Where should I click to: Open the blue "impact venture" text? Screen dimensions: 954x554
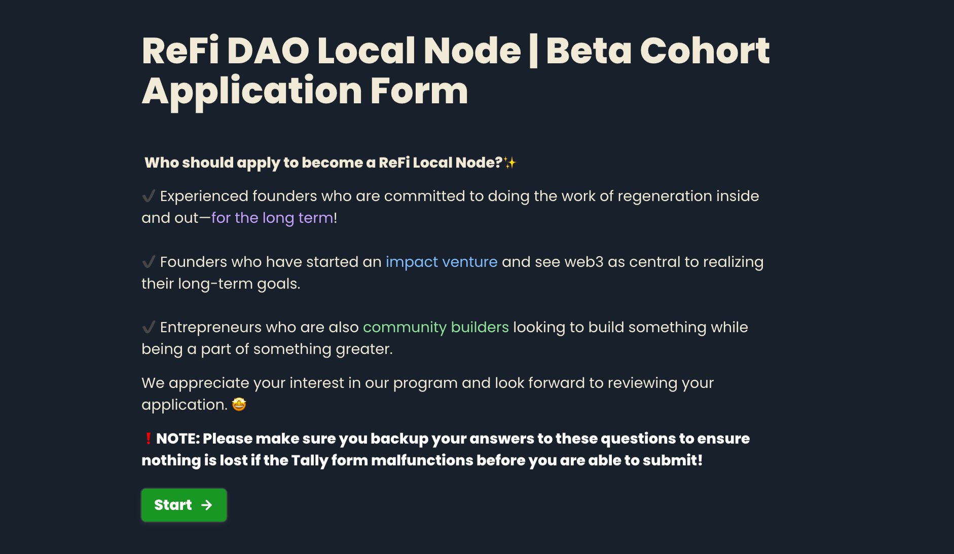pyautogui.click(x=442, y=262)
